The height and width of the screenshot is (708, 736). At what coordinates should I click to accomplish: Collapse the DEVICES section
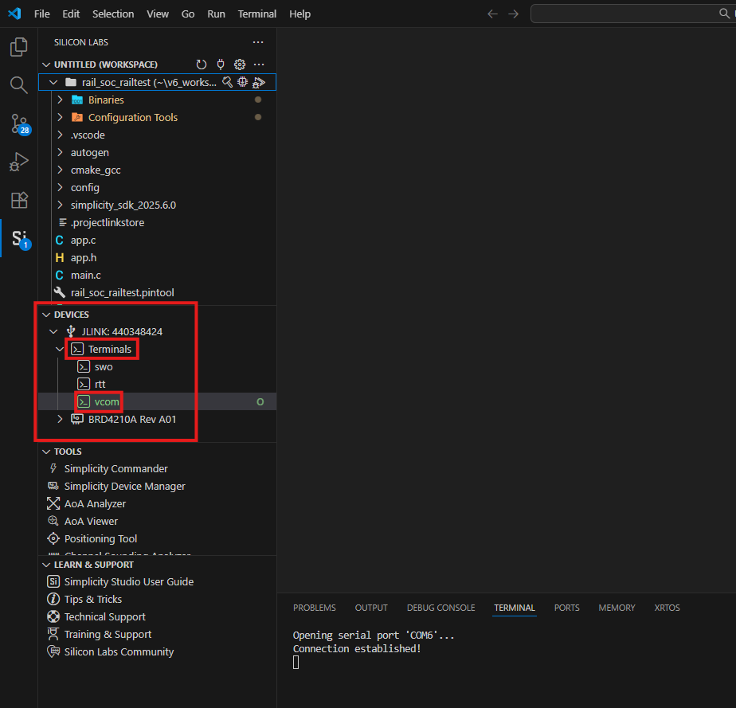tap(46, 314)
